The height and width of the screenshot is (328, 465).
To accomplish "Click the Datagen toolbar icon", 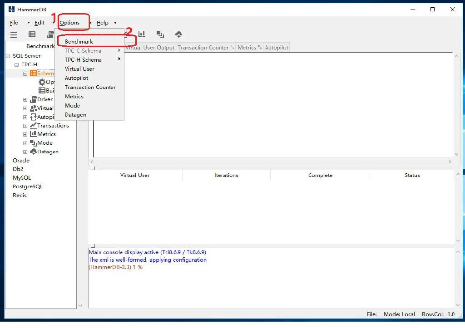I will pos(178,34).
